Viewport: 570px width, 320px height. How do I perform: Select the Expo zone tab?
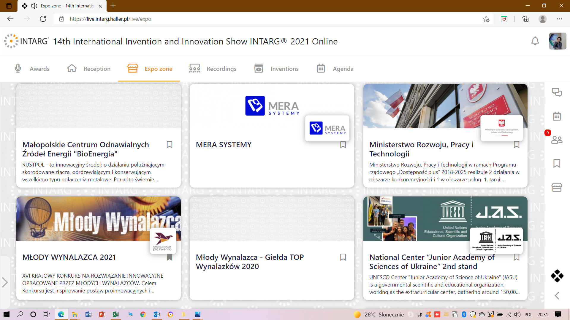pos(149,69)
